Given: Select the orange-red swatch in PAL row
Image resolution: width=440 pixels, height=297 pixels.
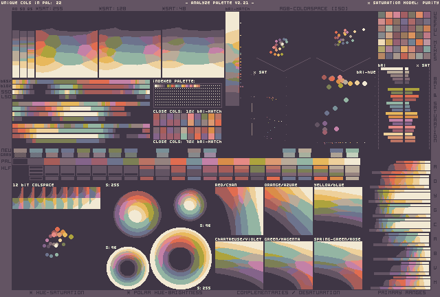Looking at the screenshot, I should coord(178,162).
